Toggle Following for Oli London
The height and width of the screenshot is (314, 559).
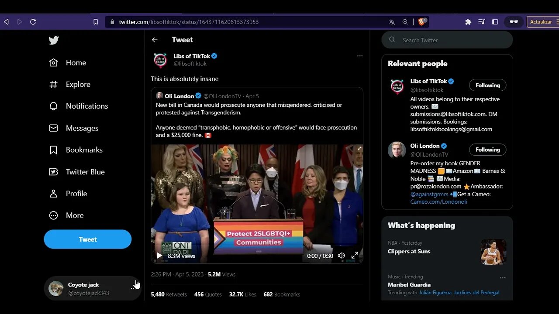[488, 150]
